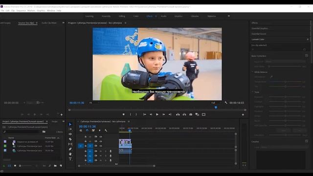Open Find in Project panel
This screenshot has height=176, width=313.
[50, 166]
